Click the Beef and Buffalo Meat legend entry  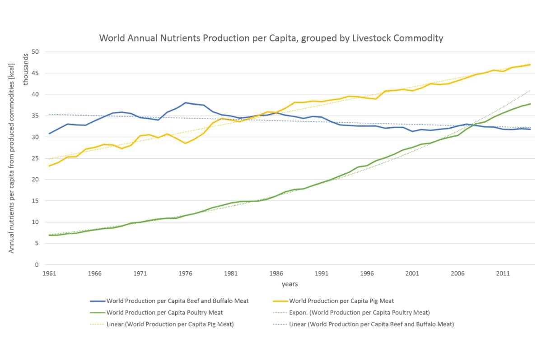pyautogui.click(x=177, y=301)
